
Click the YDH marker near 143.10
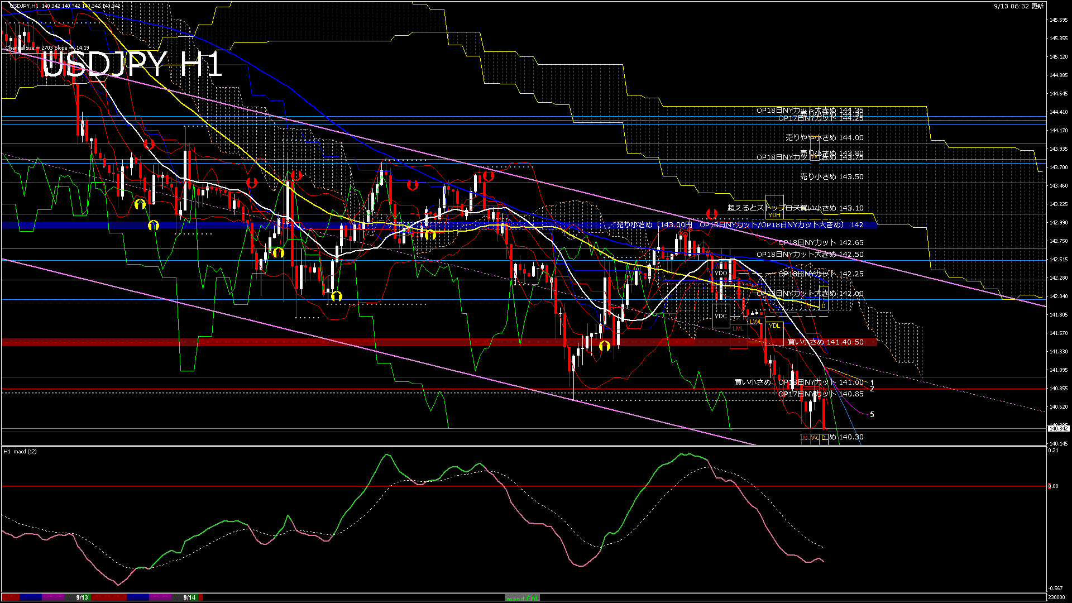pyautogui.click(x=774, y=215)
